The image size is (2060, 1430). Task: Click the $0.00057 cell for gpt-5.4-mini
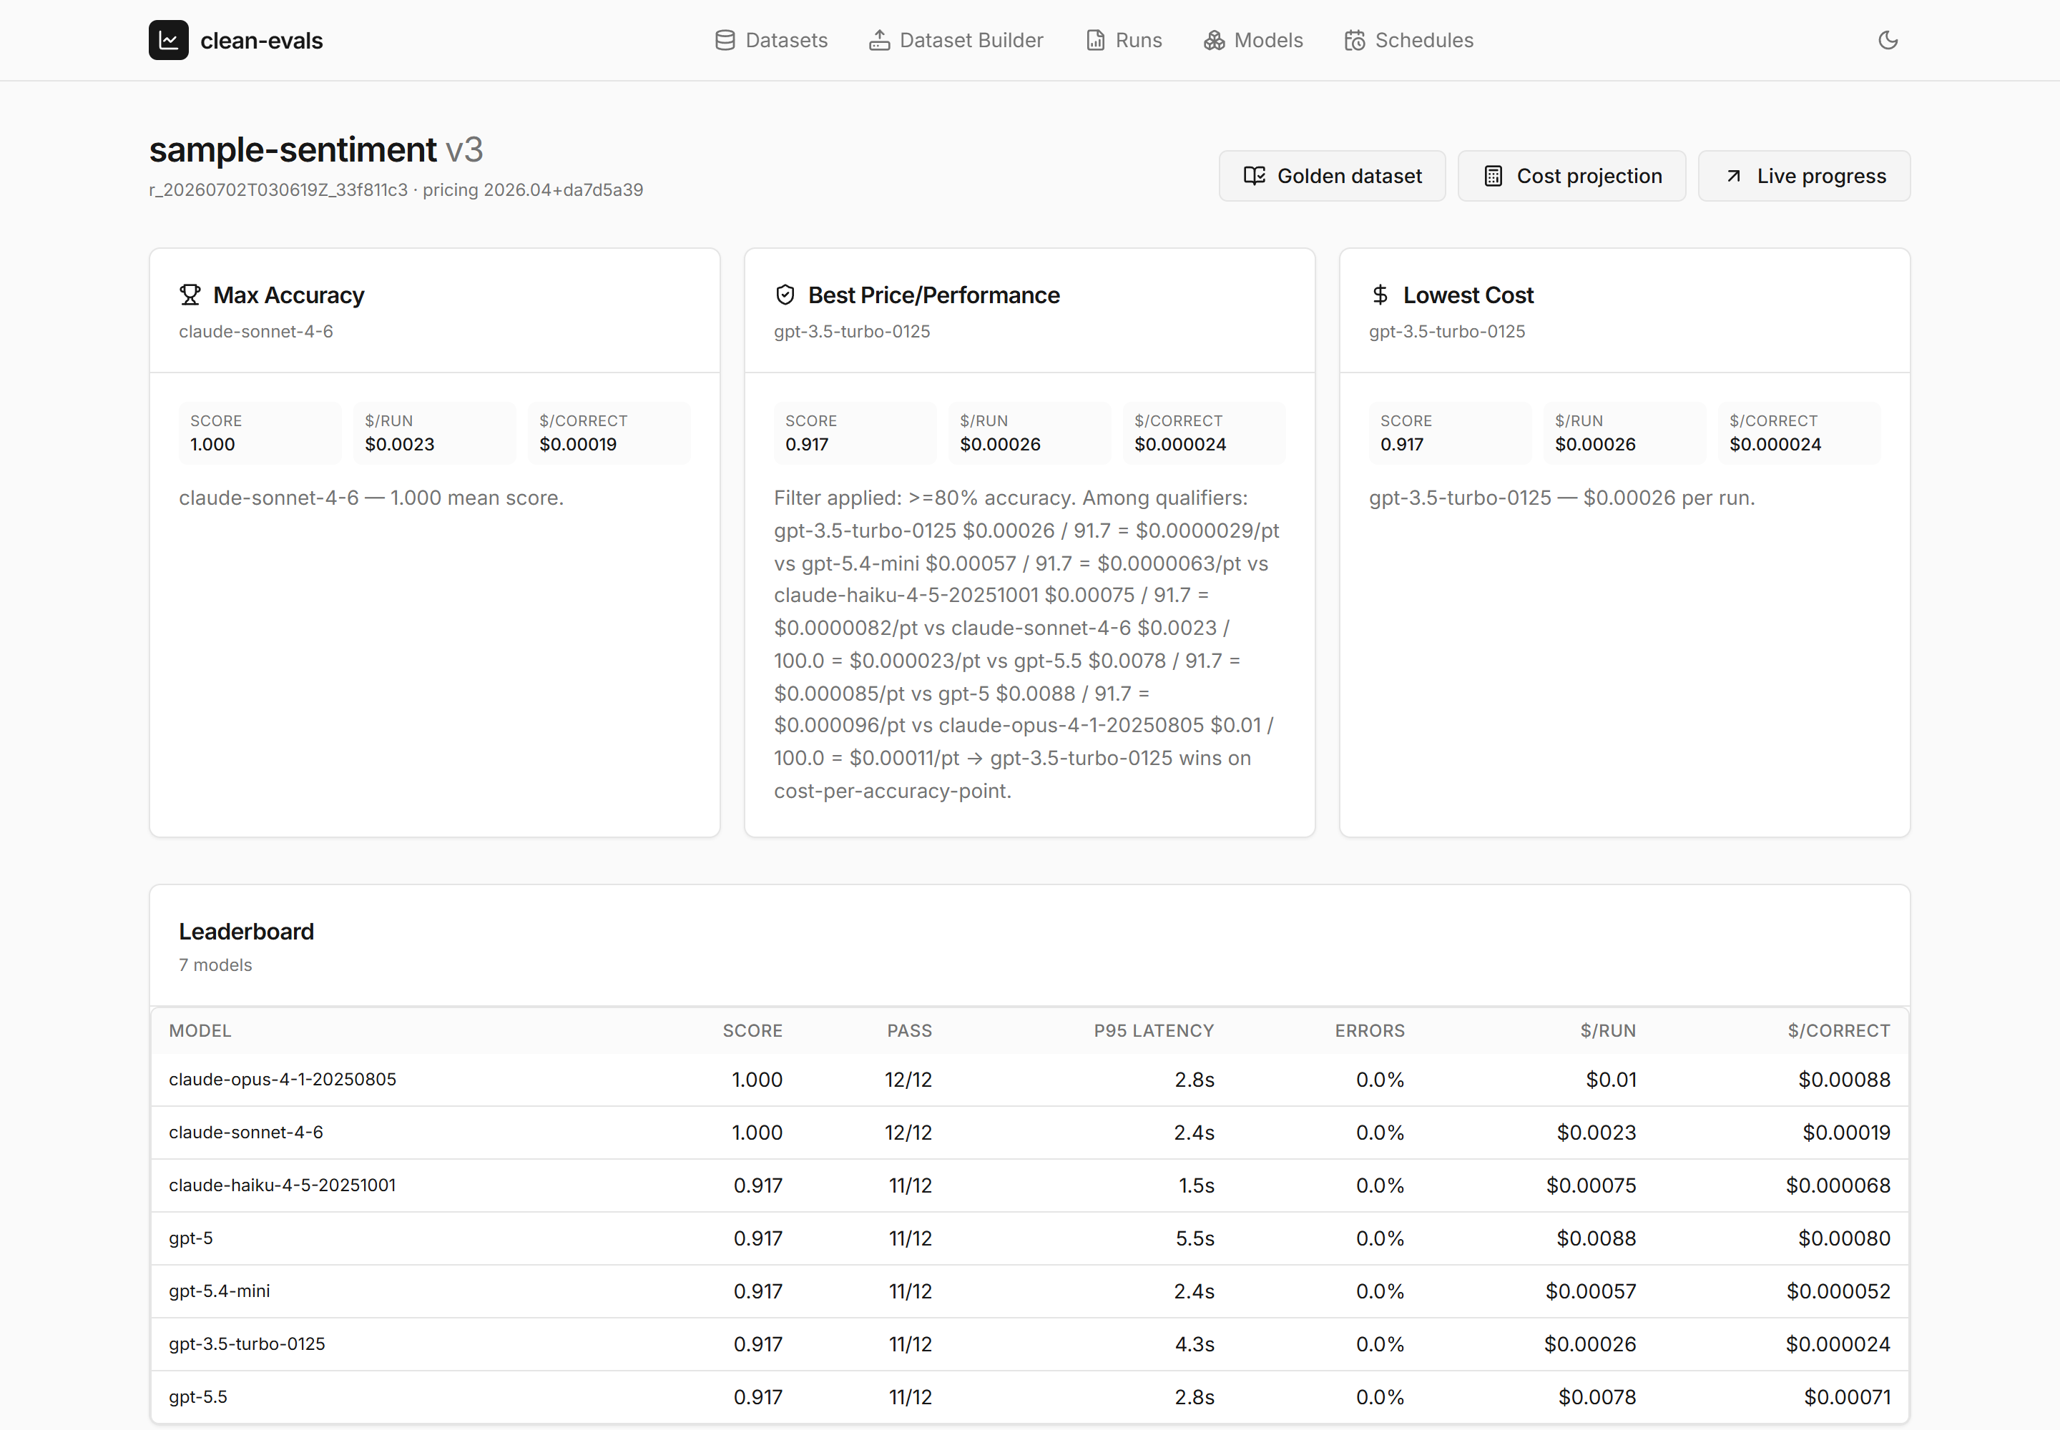[1590, 1291]
